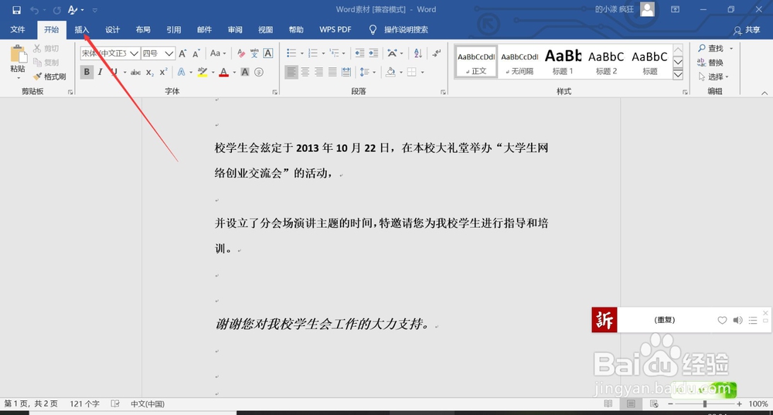Select the Format Painter brush

(49, 77)
